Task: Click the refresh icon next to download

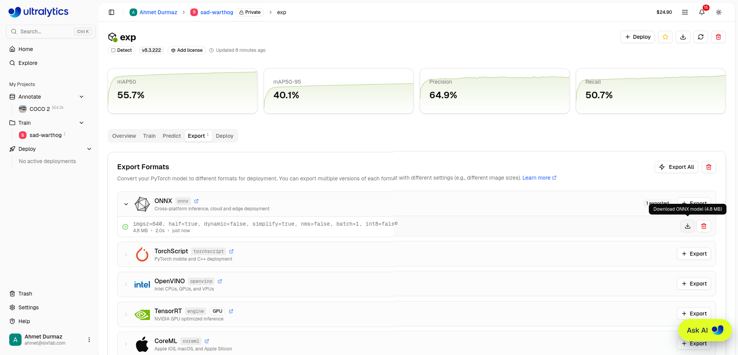Action: [x=701, y=37]
